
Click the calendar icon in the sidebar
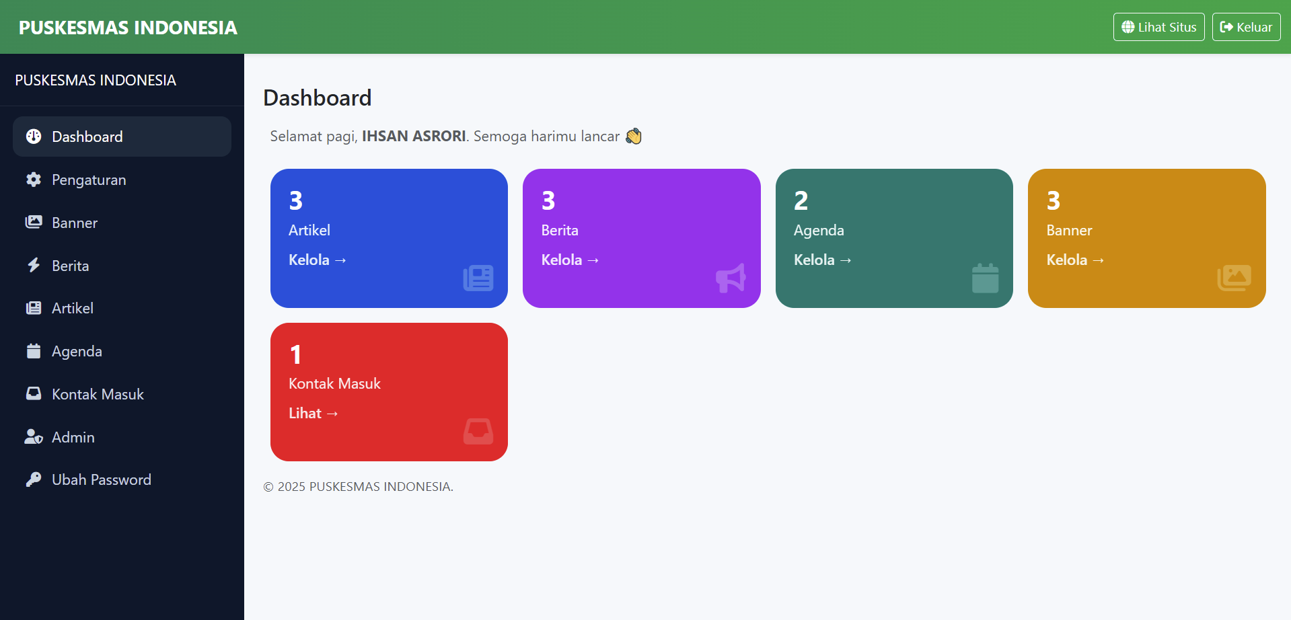tap(34, 351)
